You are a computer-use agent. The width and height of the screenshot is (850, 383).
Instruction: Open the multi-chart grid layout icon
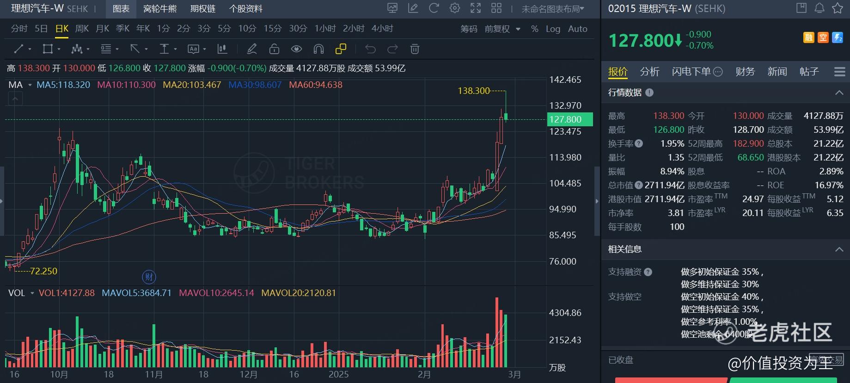point(496,8)
